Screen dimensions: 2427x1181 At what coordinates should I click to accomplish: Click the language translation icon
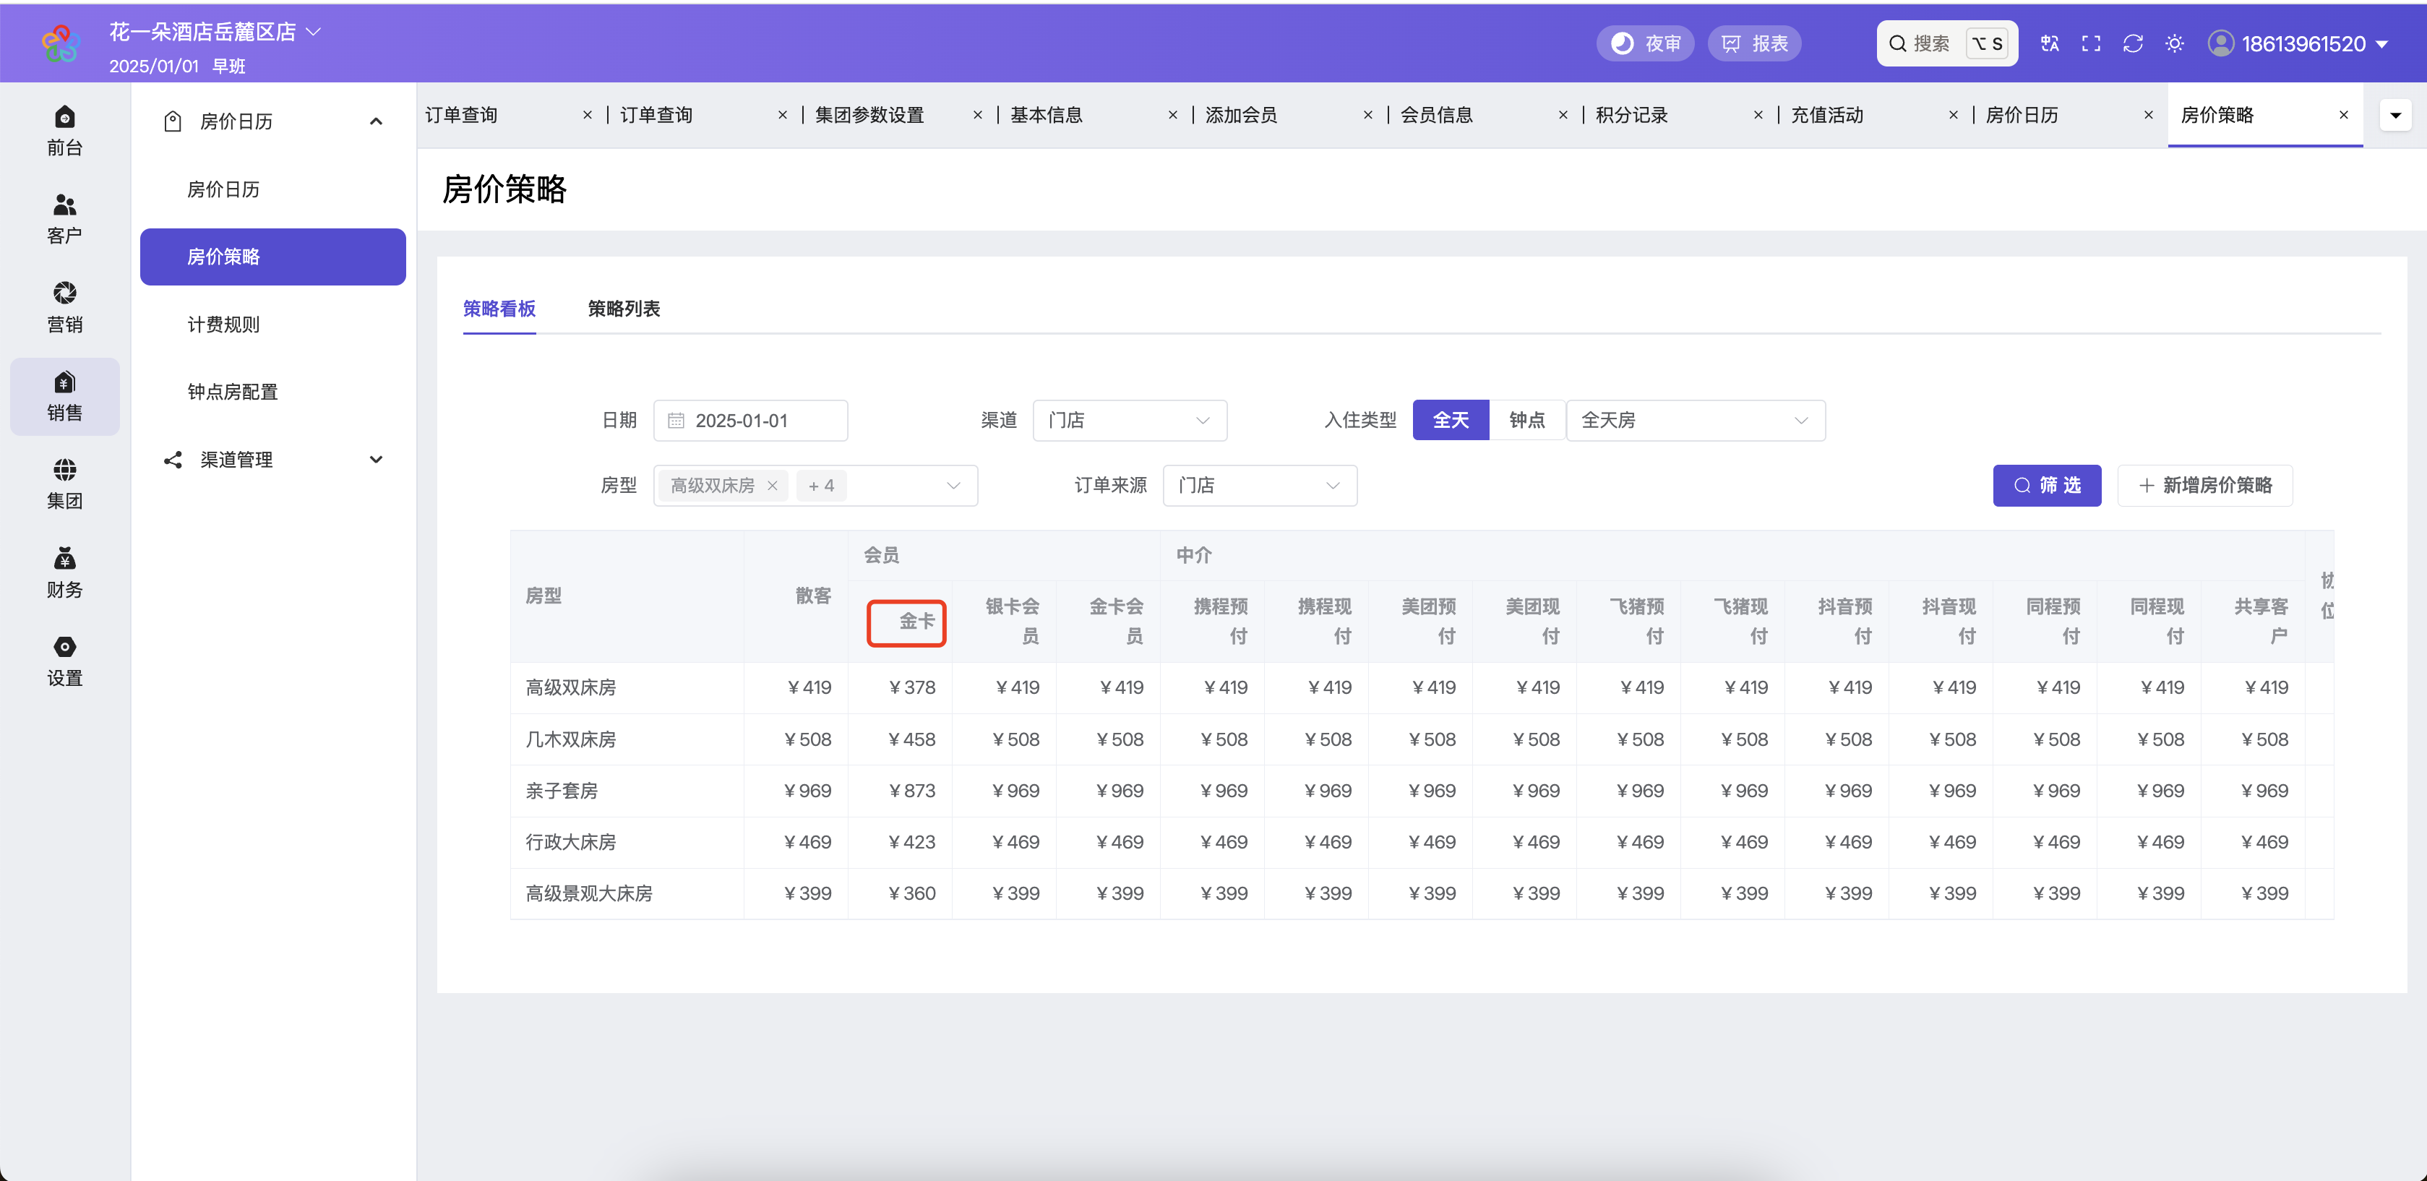(2049, 43)
